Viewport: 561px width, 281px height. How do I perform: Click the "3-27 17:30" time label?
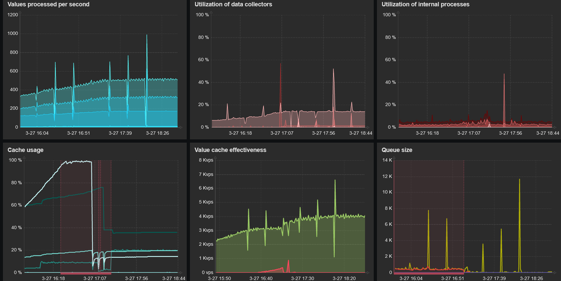click(x=302, y=278)
